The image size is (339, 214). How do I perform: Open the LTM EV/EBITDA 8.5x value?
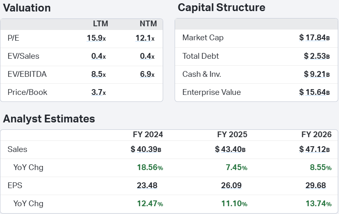99,74
